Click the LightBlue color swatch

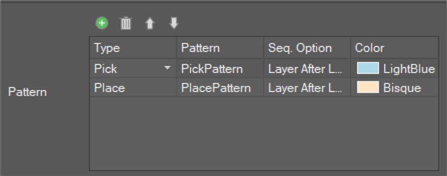point(368,68)
